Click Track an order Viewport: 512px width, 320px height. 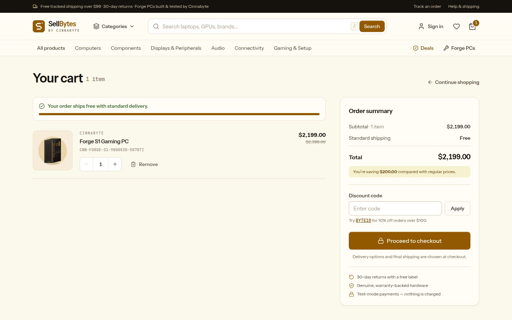(x=427, y=6)
